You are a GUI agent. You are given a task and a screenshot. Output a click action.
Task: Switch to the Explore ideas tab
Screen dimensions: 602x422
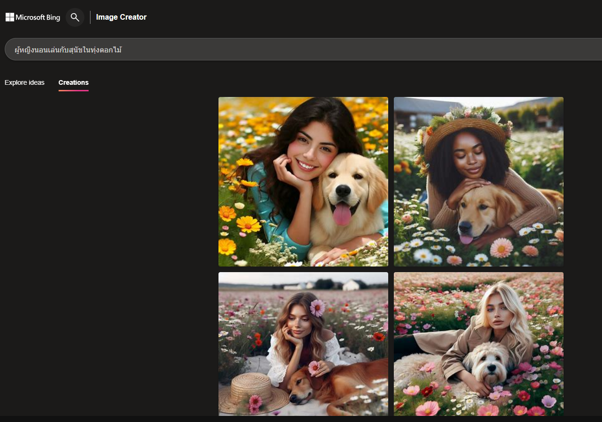24,82
